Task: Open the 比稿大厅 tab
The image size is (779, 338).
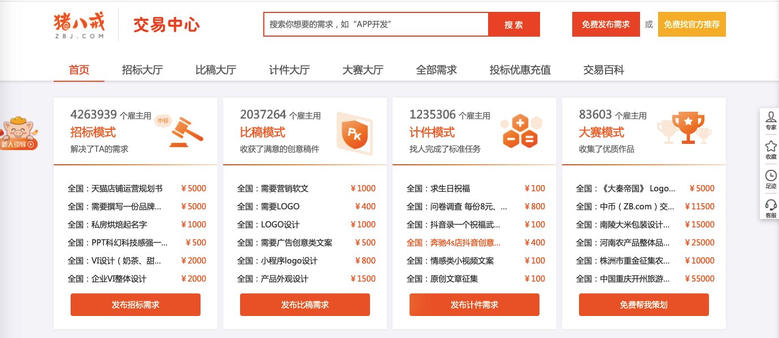Action: coord(216,70)
